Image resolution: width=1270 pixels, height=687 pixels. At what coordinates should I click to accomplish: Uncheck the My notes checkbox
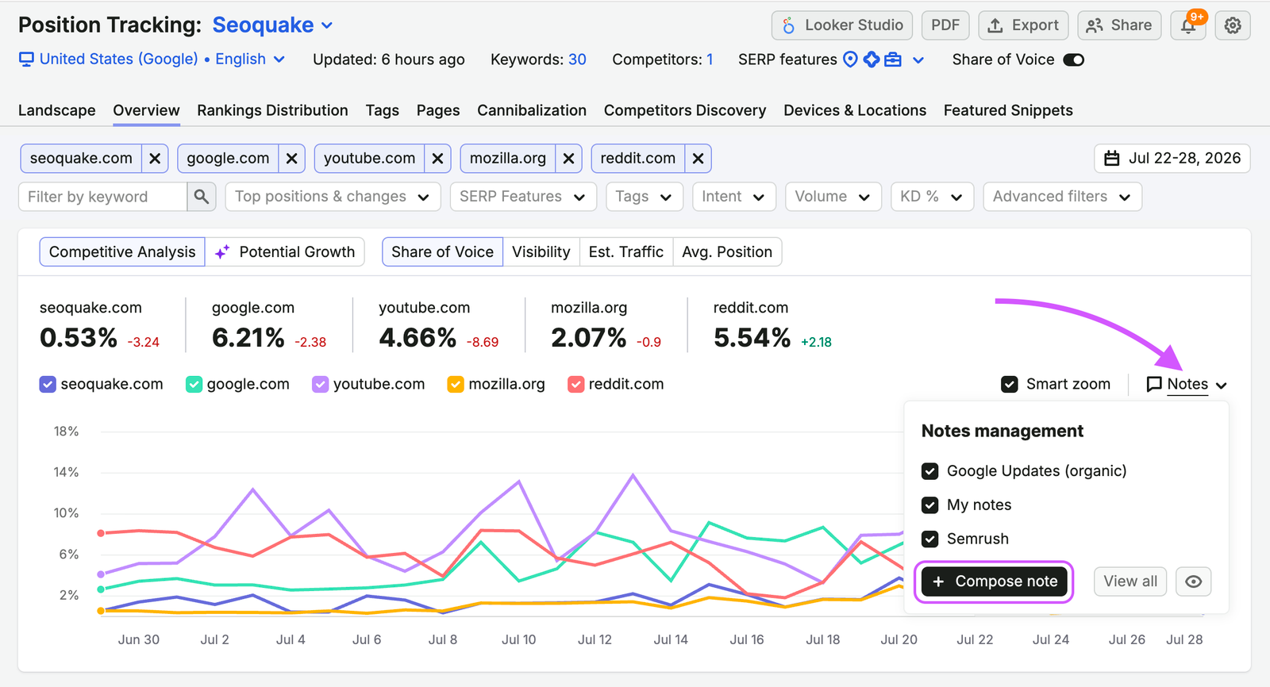[x=930, y=505]
